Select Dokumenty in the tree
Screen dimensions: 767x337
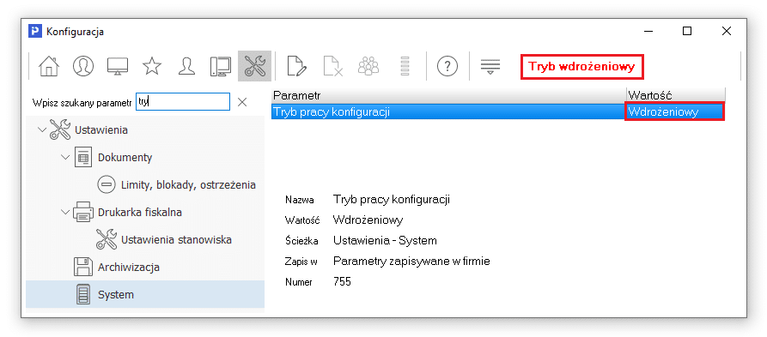125,158
